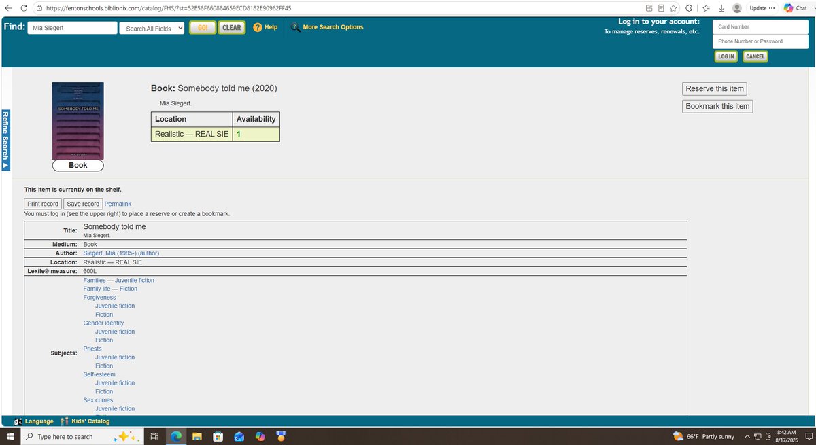Open File Explorer from the taskbar

[x=197, y=436]
